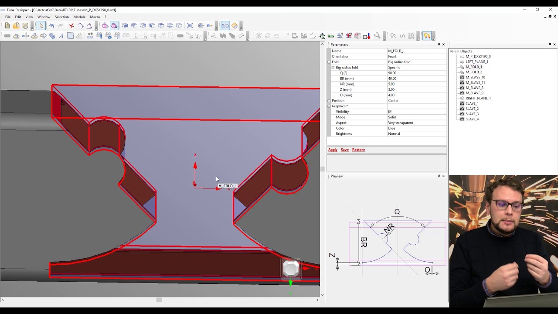Image resolution: width=558 pixels, height=314 pixels.
Task: Open the Module menu
Action: tap(79, 17)
